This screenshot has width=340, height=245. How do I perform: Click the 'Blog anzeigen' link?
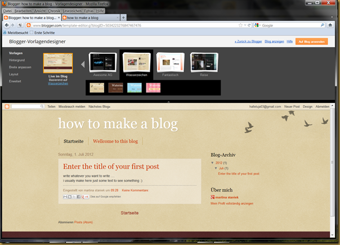pos(274,42)
